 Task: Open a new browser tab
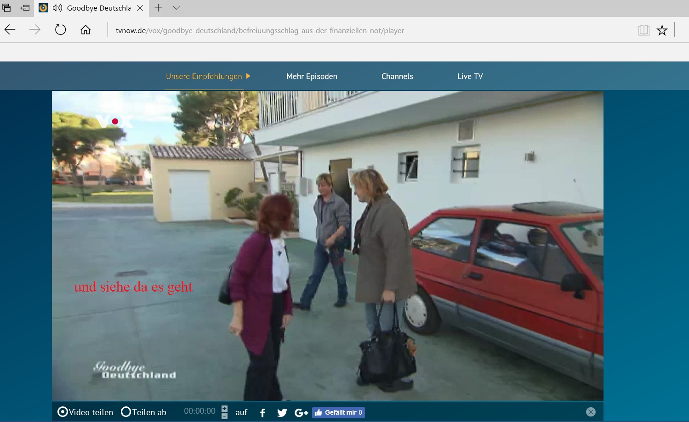pos(158,8)
